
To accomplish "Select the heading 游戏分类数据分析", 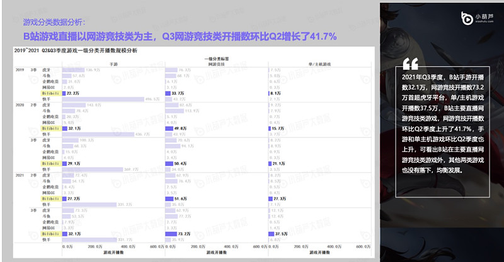I will click(x=54, y=22).
